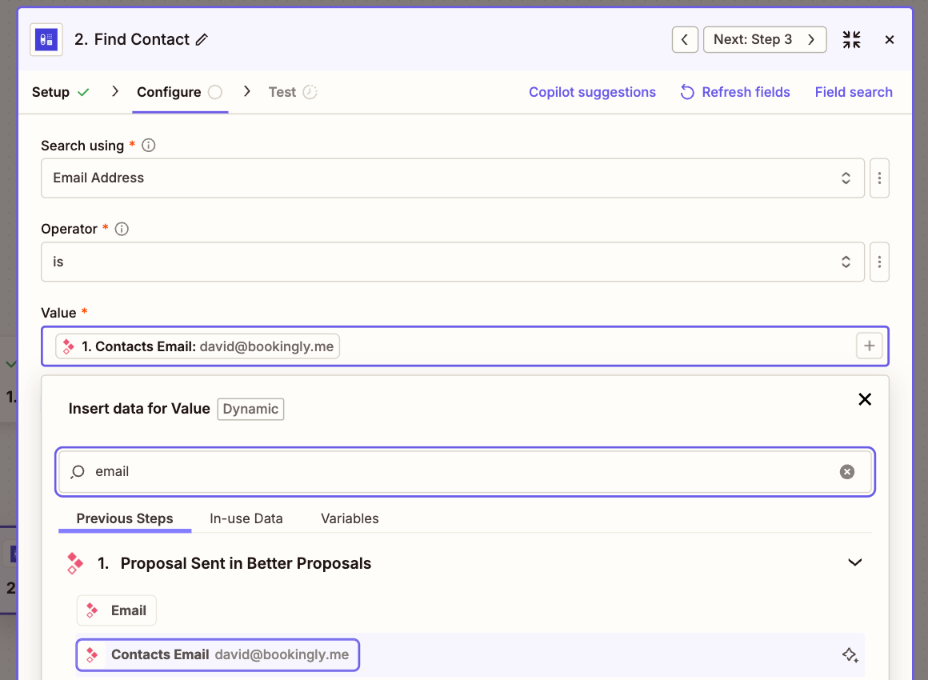928x680 pixels.
Task: Open three-dot menu for Operator field
Action: click(x=879, y=262)
